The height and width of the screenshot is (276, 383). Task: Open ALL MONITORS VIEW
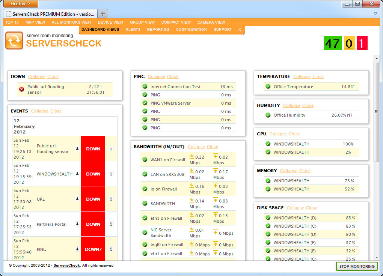click(x=71, y=22)
